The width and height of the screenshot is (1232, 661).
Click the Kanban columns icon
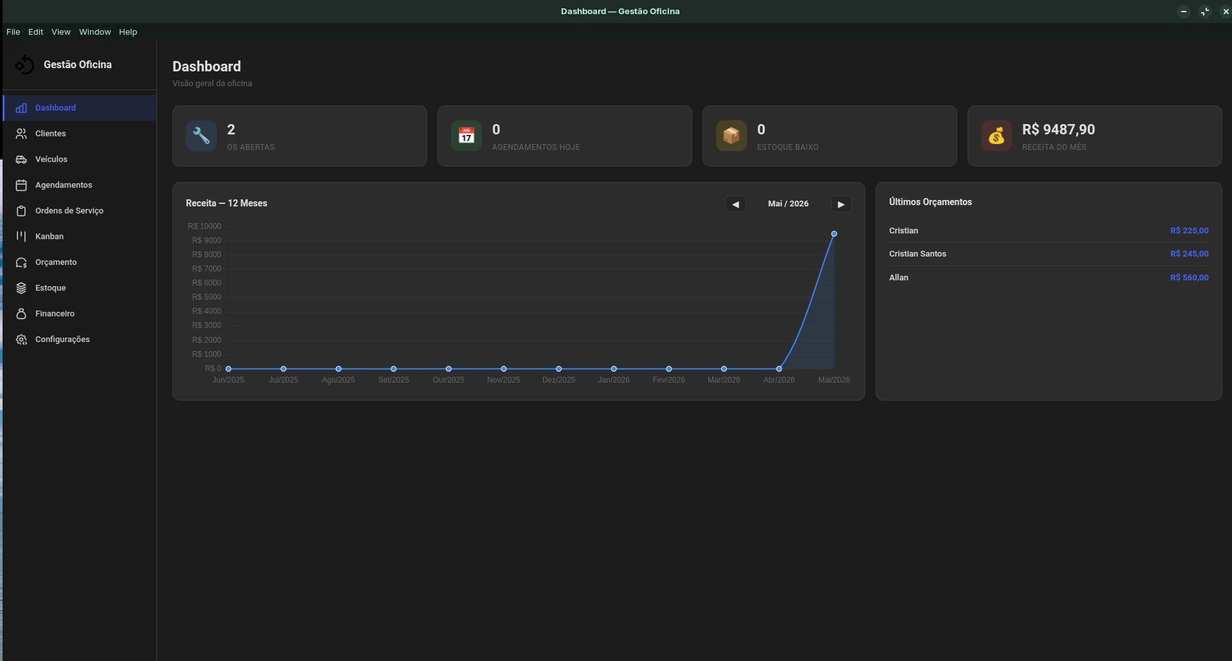pyautogui.click(x=21, y=237)
